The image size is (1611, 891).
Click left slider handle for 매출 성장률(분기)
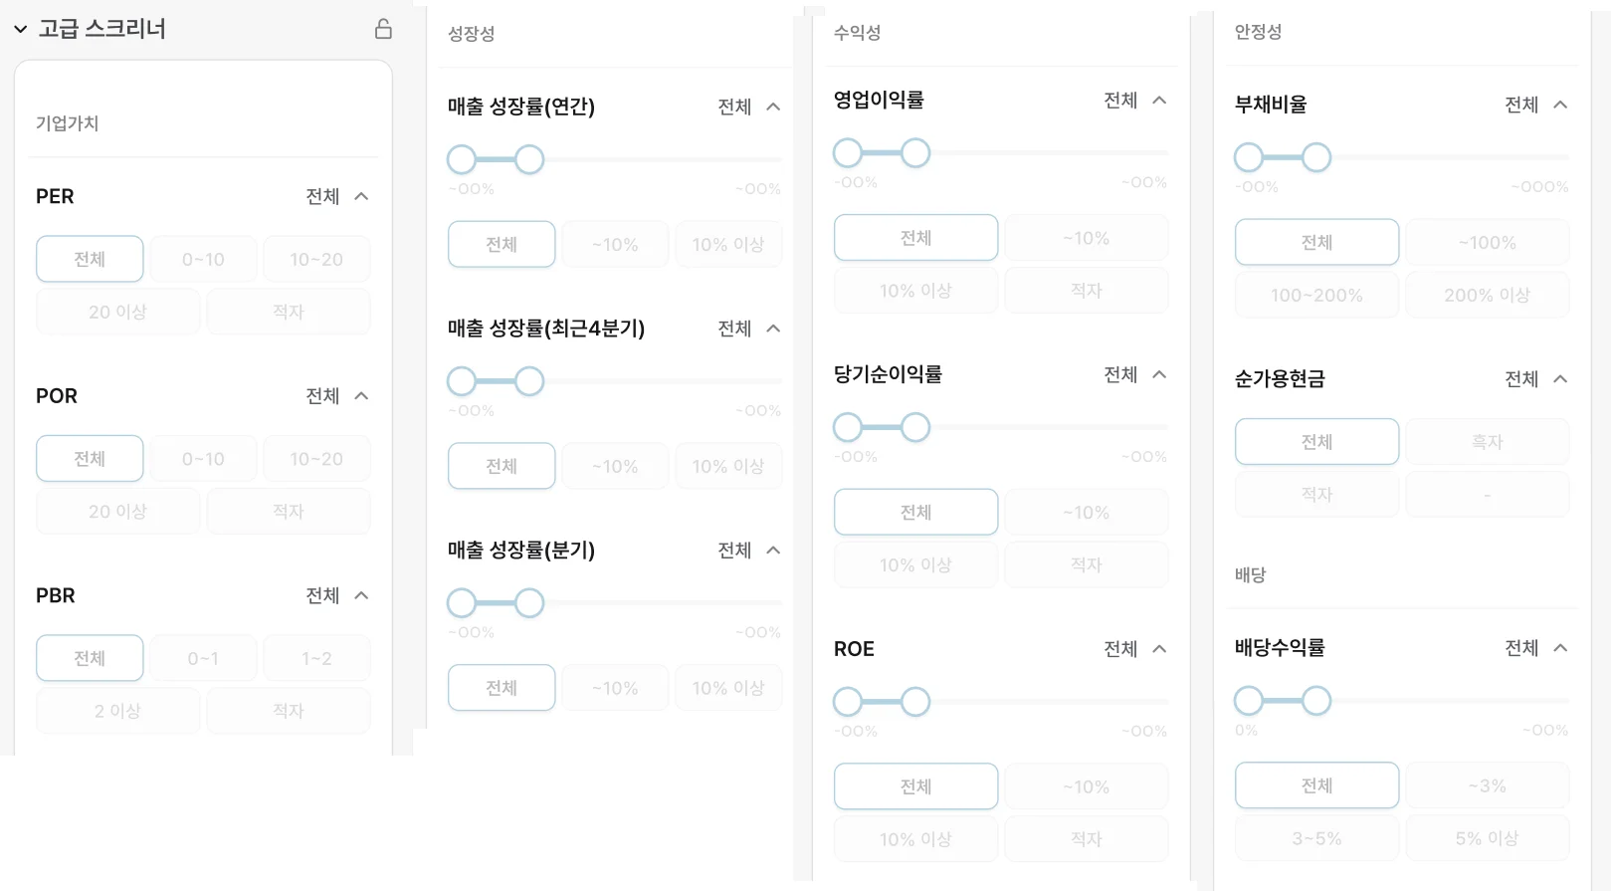click(x=462, y=603)
